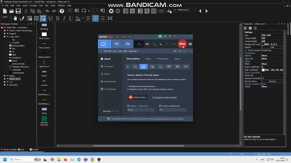Undo the last action in Fusion toolbar
291x163 pixels.
pyautogui.click(x=47, y=11)
